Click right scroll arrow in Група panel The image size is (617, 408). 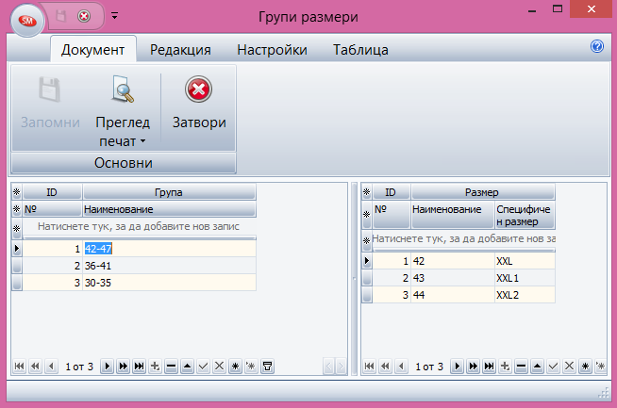pyautogui.click(x=341, y=367)
